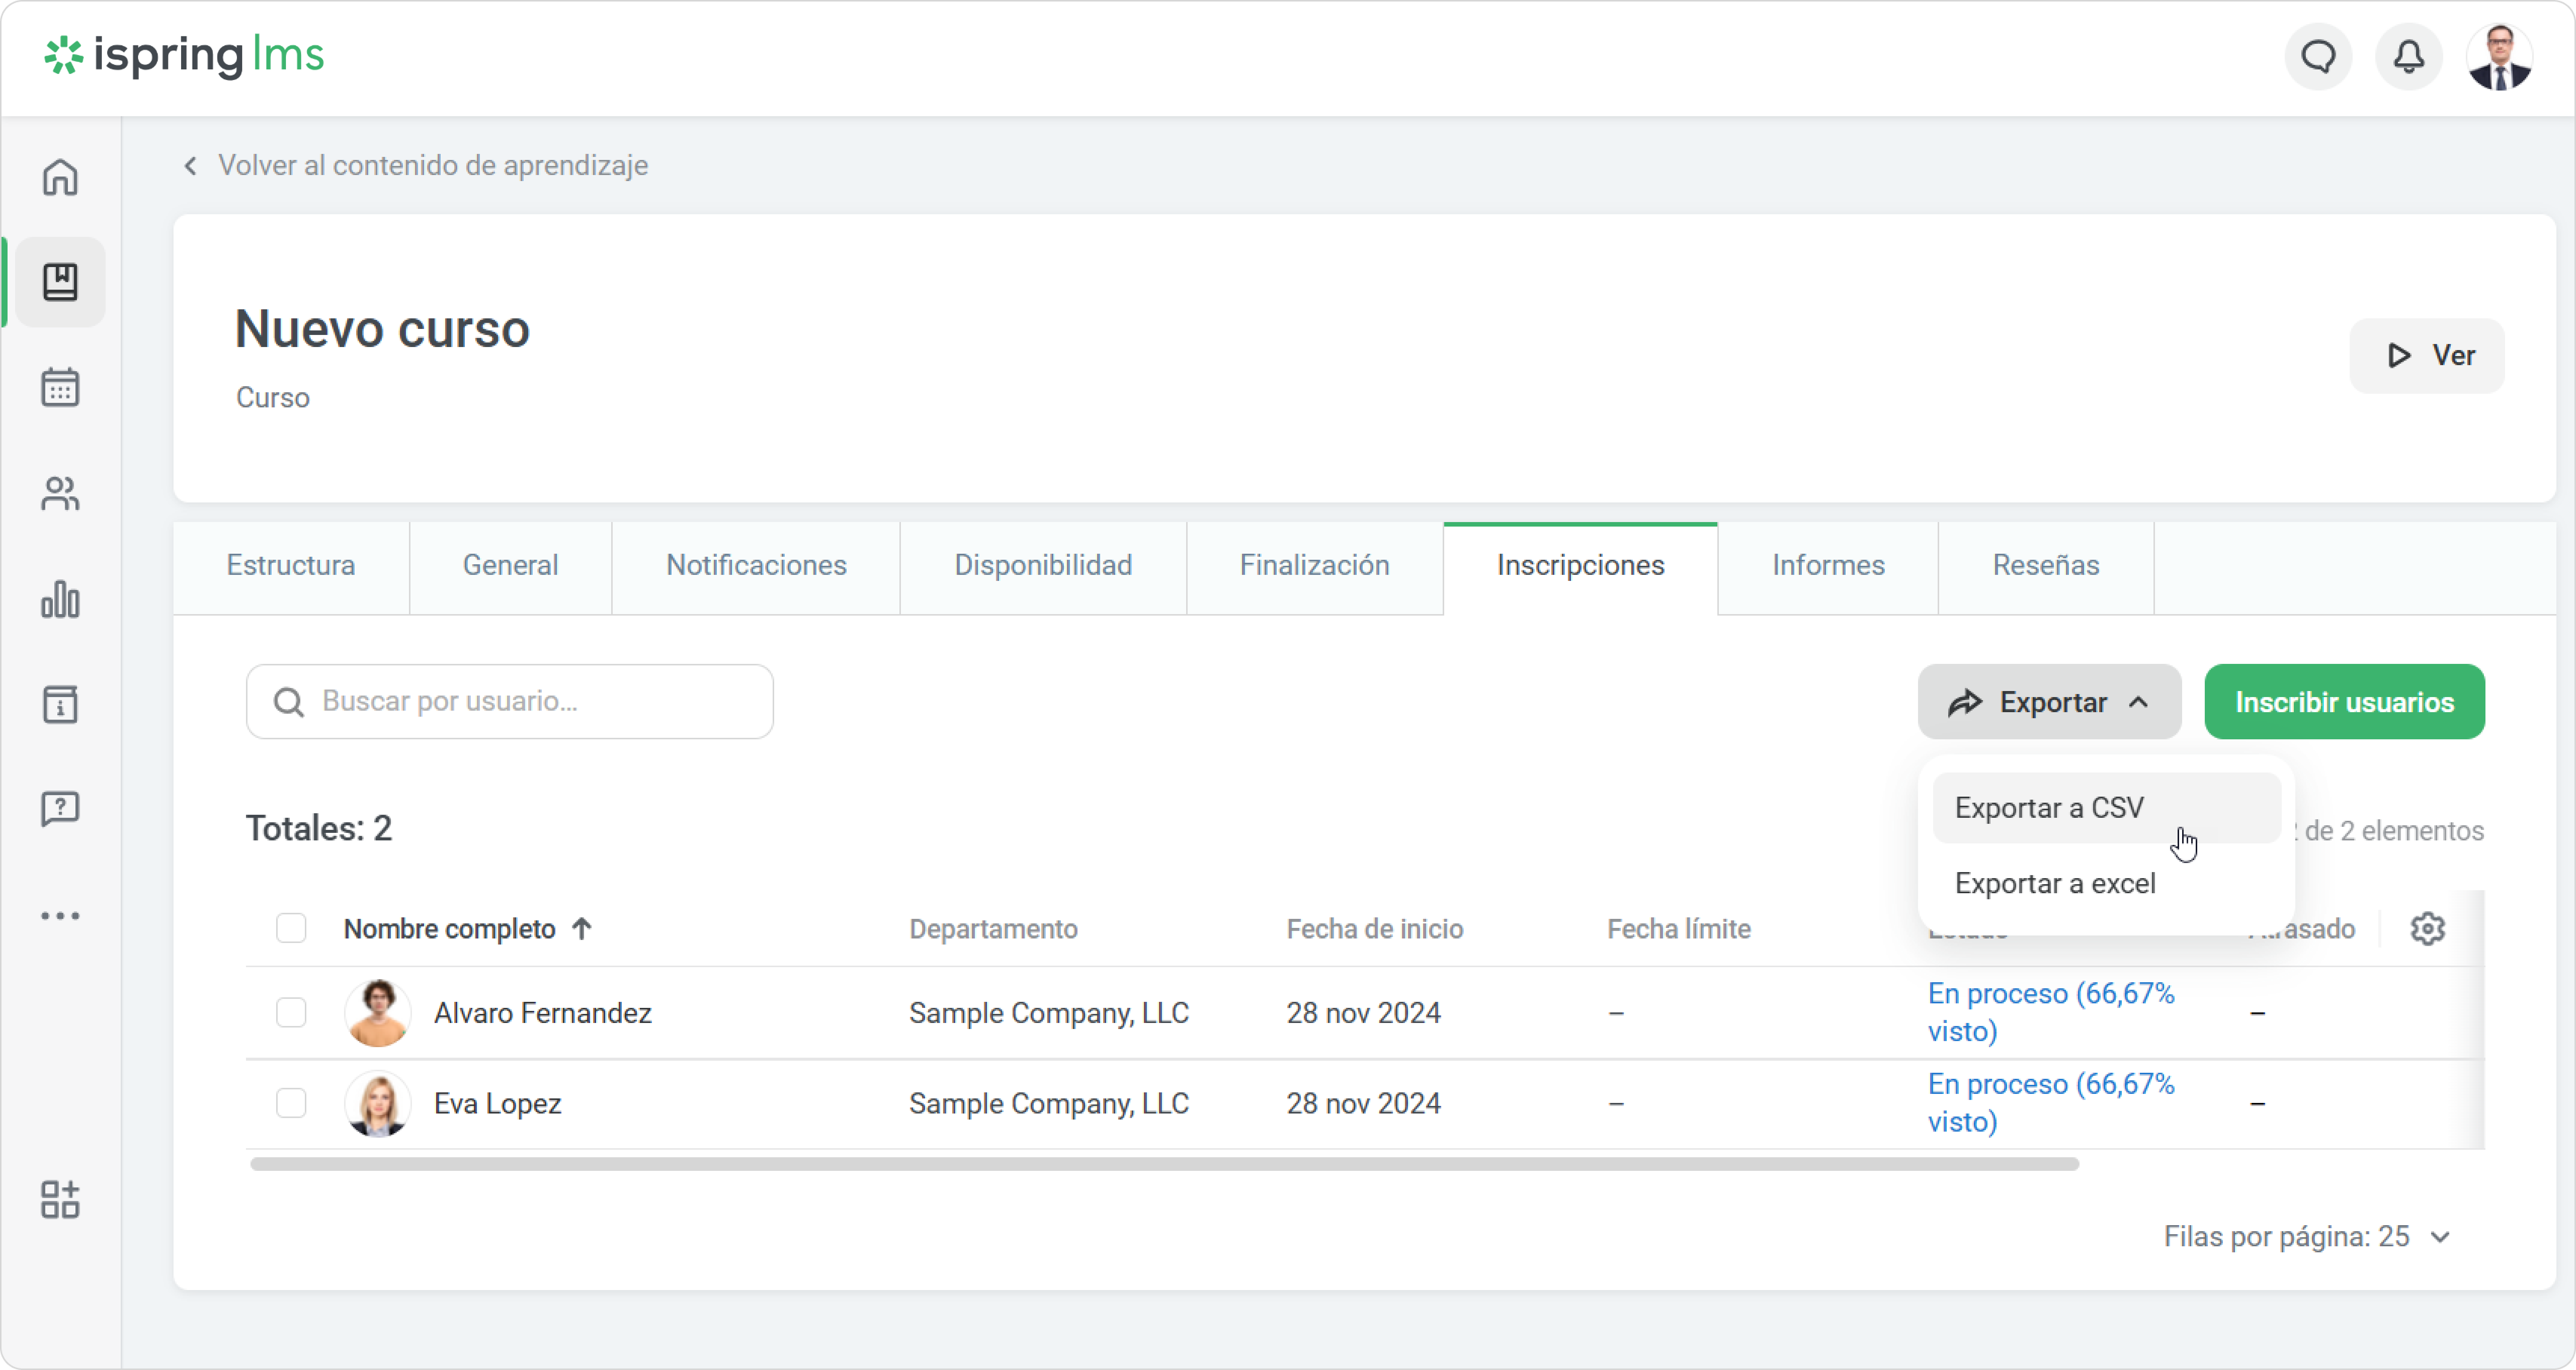Viewport: 2576px width, 1370px height.
Task: Select all rows header checkbox
Action: (x=291, y=928)
